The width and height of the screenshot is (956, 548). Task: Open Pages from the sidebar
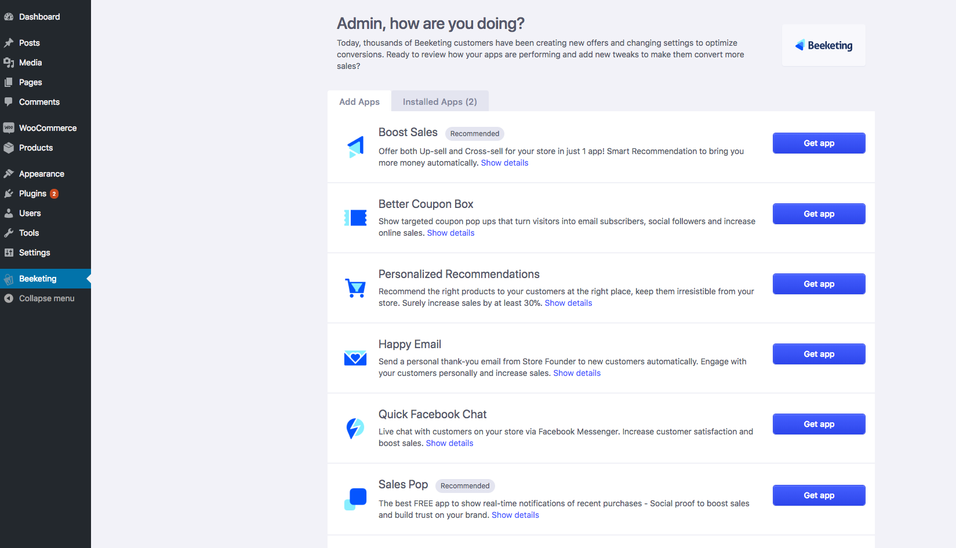(45, 82)
